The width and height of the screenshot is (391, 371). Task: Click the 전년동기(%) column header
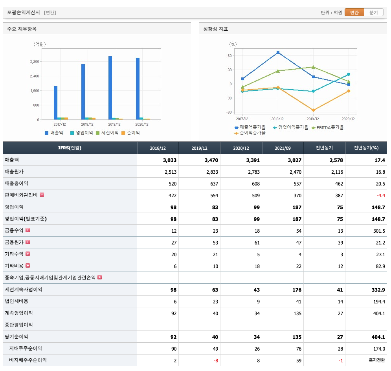tap(366, 148)
